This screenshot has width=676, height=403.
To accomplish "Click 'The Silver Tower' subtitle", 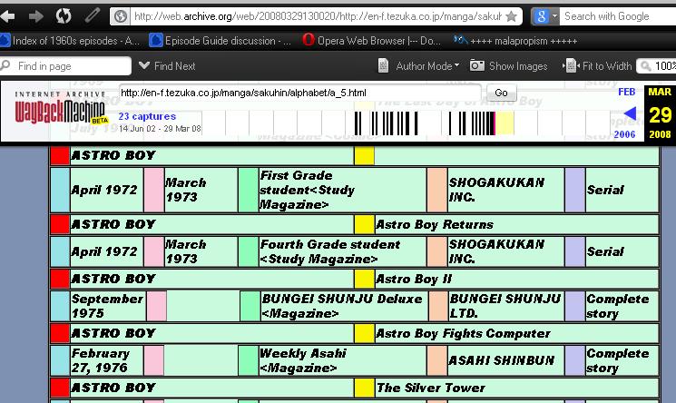I will (x=430, y=388).
